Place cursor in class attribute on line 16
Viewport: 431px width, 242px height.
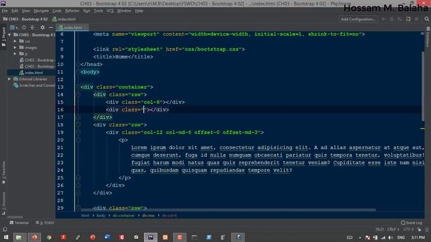[x=143, y=110]
